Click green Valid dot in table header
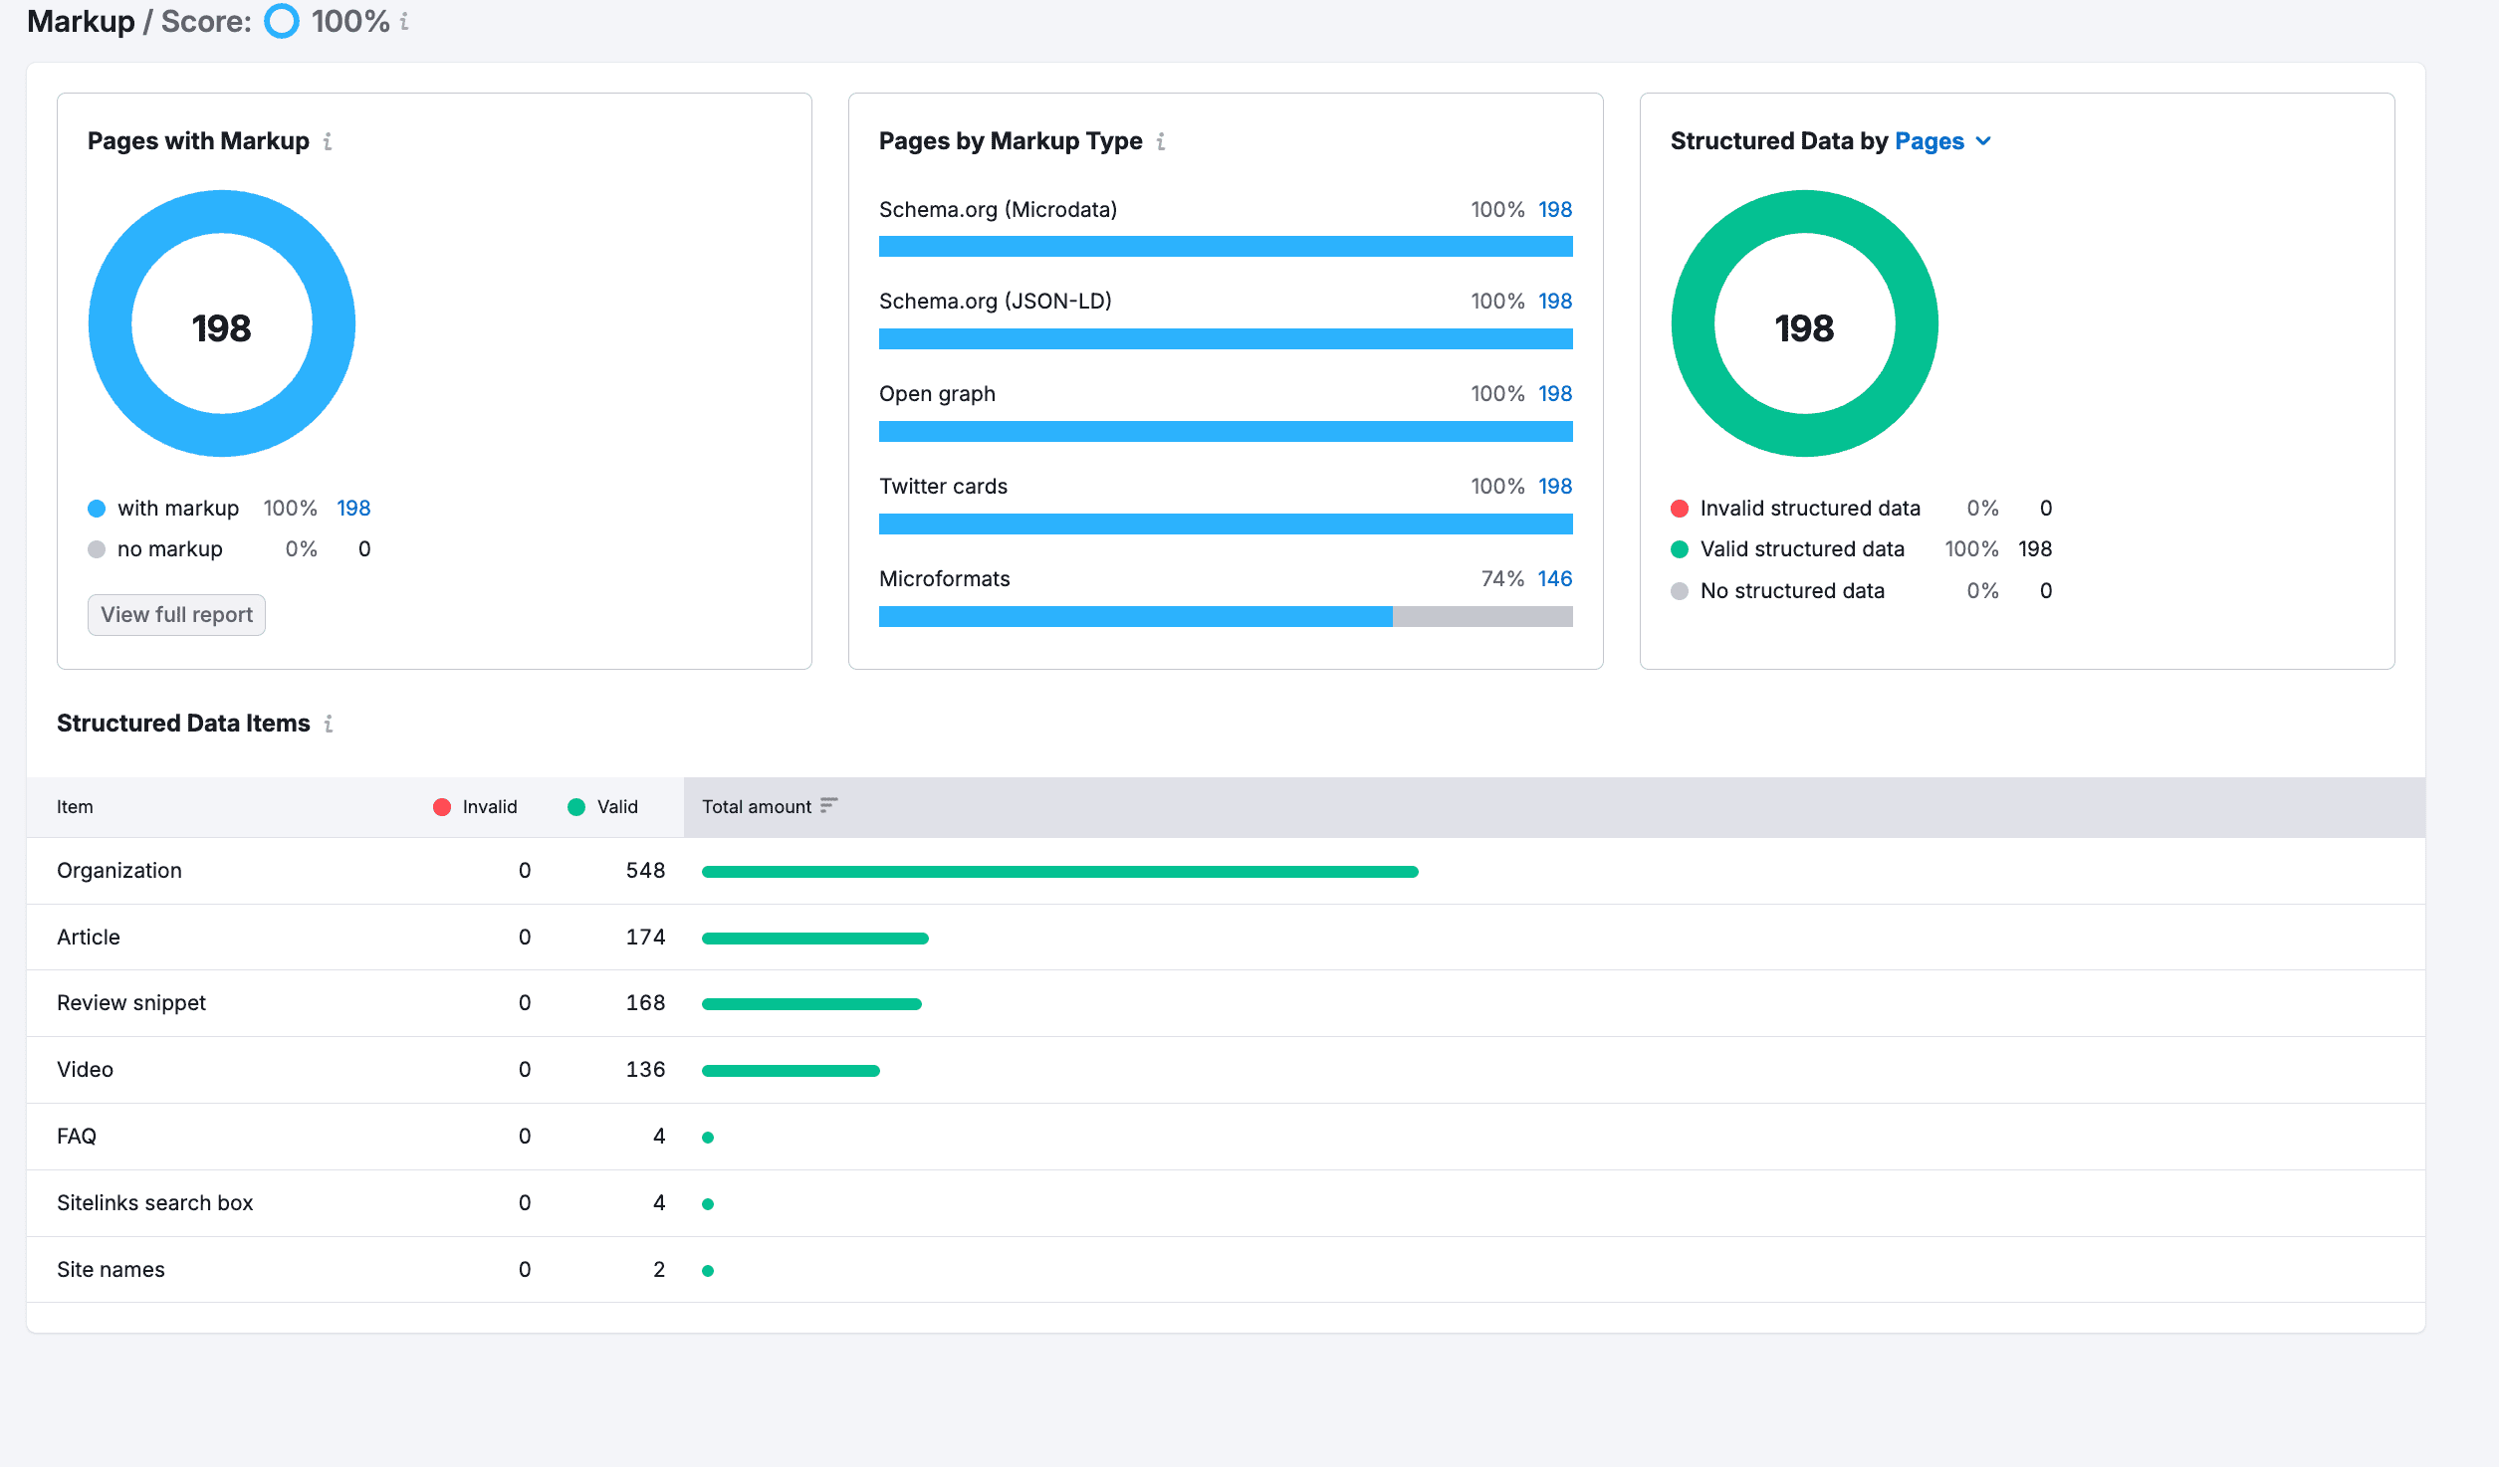Image resolution: width=2499 pixels, height=1467 pixels. click(576, 807)
